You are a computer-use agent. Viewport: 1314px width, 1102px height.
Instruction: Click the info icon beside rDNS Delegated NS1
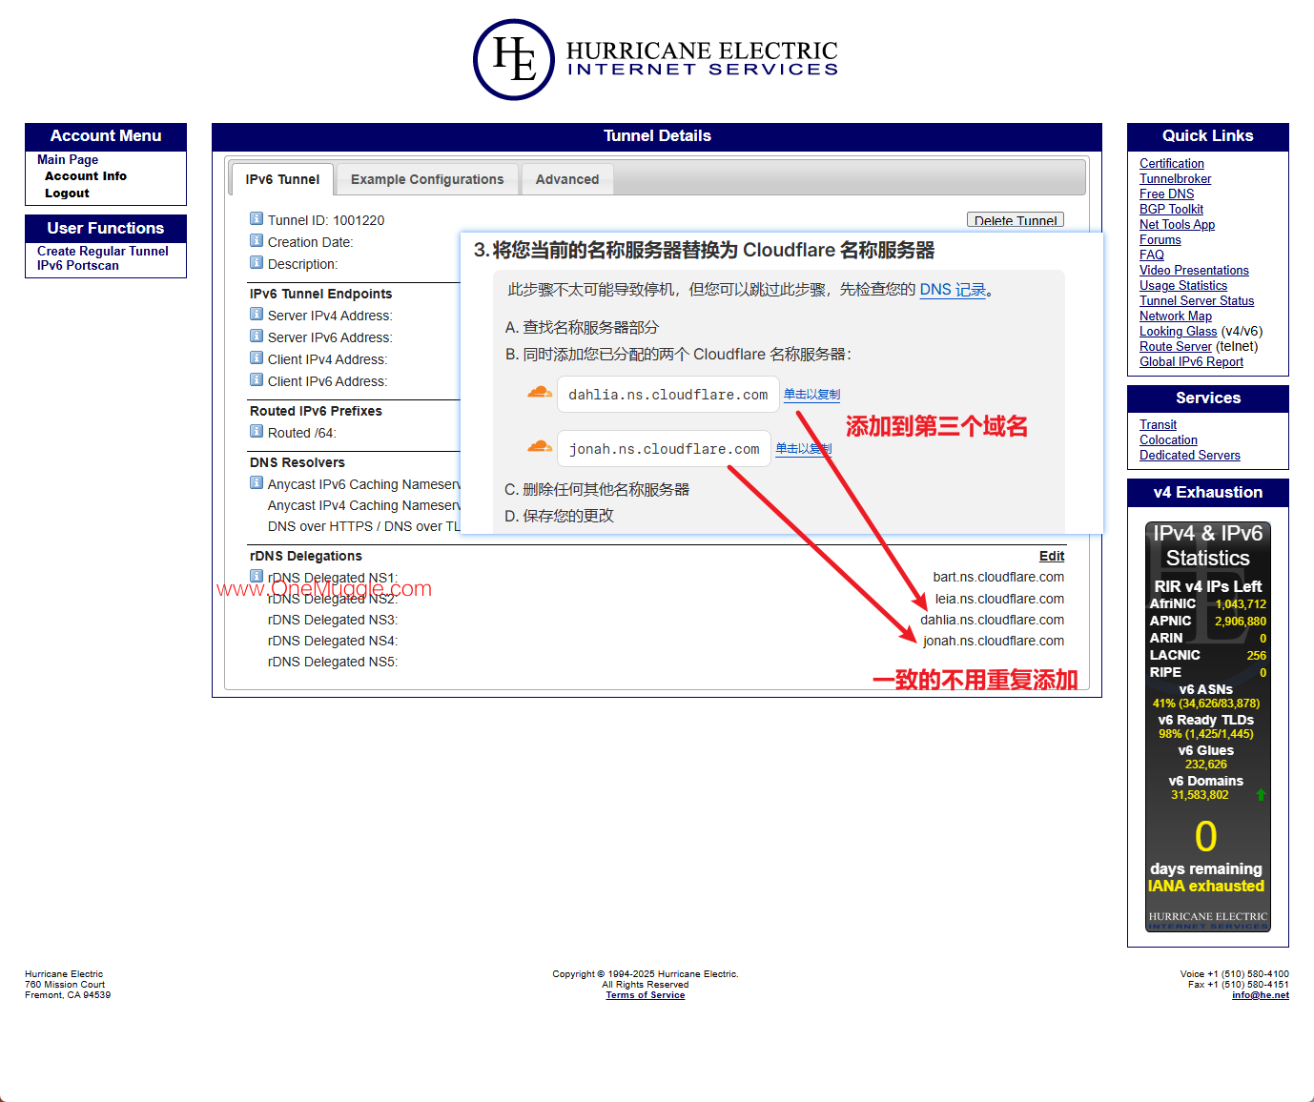pos(257,576)
